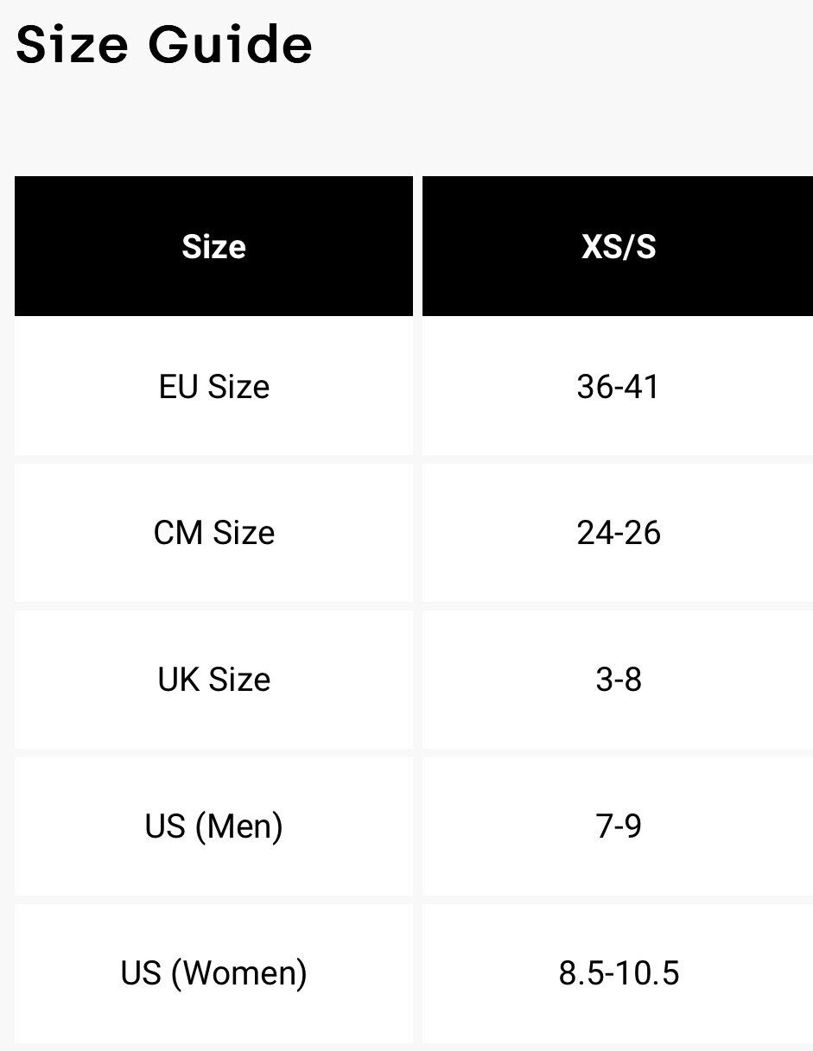The height and width of the screenshot is (1051, 813).
Task: Tap the XS/S UK size range
Action: 618,680
